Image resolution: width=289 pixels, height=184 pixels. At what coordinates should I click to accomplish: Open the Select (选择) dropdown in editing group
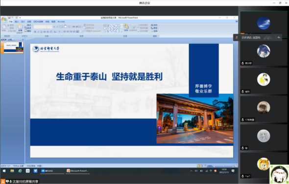pyautogui.click(x=154, y=31)
